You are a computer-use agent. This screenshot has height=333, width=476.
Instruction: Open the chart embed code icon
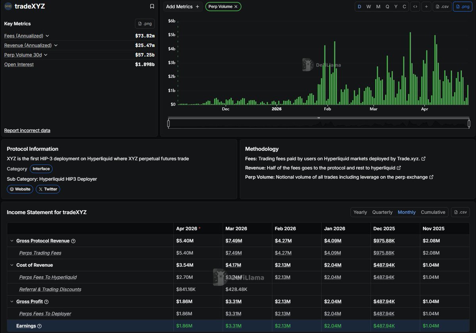pos(415,6)
